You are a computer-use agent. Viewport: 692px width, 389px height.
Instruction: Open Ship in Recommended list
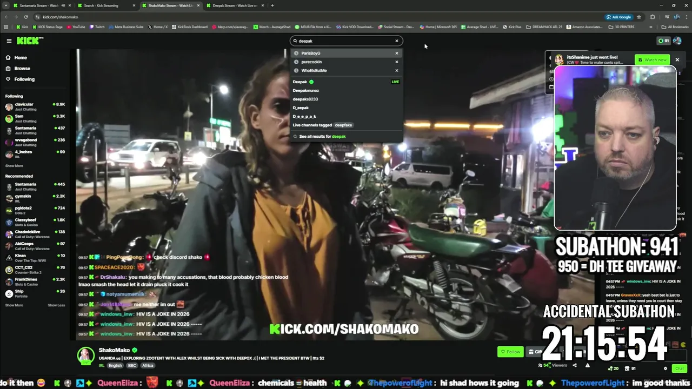(x=35, y=293)
